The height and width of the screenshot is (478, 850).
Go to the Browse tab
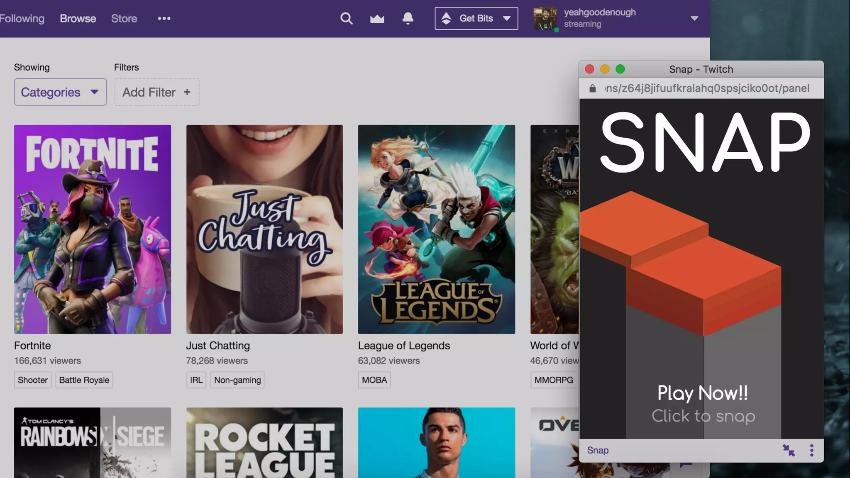[78, 18]
